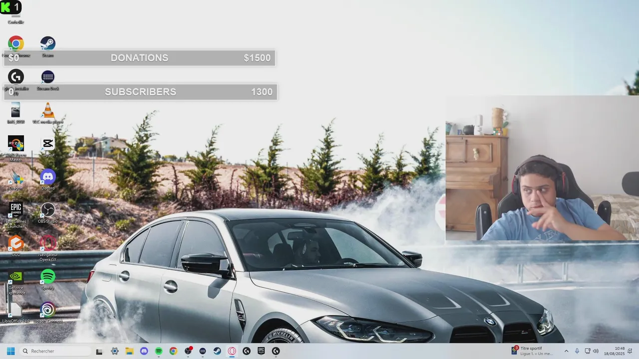Select the VLC media player desktop icon

(47, 110)
